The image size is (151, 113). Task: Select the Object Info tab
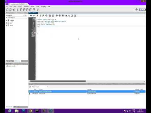click(x=9, y=107)
